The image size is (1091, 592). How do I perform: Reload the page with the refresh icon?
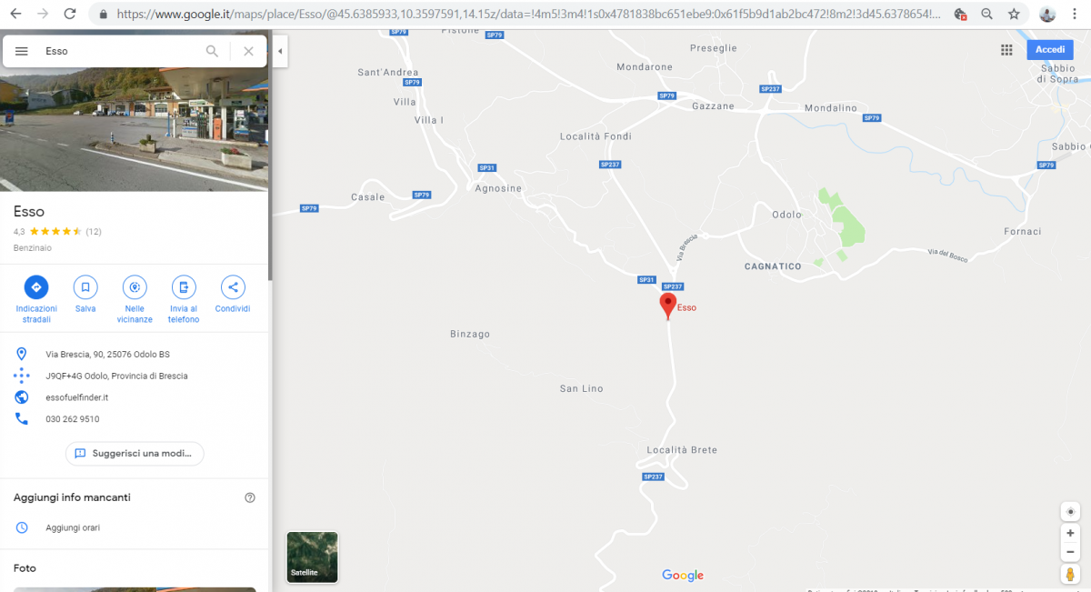click(70, 14)
